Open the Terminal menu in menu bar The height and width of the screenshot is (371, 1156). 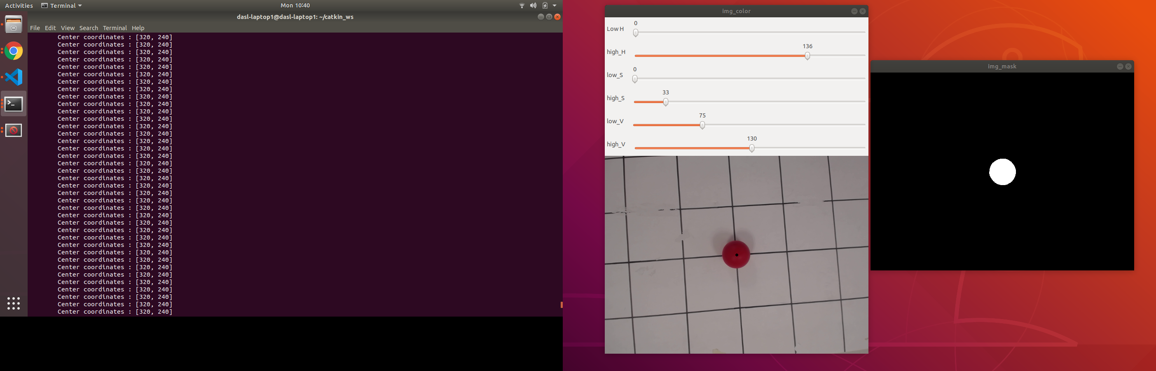tap(115, 28)
